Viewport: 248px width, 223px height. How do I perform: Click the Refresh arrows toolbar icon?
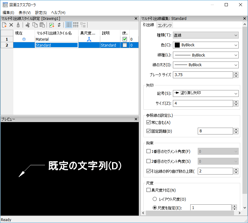[x=59, y=25]
